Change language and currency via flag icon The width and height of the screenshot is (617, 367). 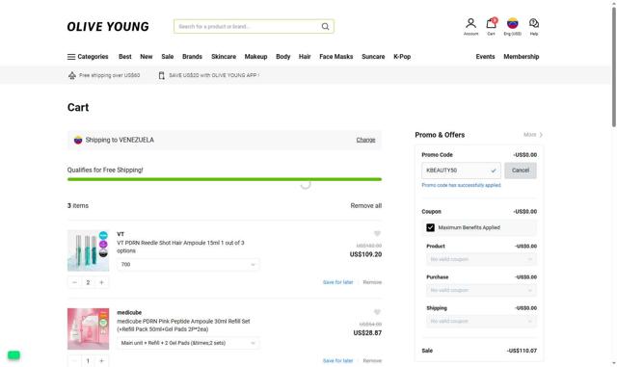[512, 26]
